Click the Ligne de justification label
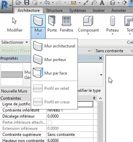This screenshot has width=133, height=142. click(x=17, y=104)
